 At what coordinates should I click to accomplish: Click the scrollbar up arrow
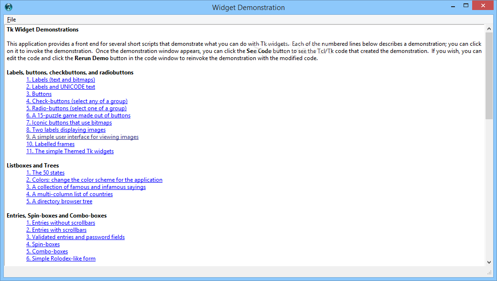tap(489, 29)
